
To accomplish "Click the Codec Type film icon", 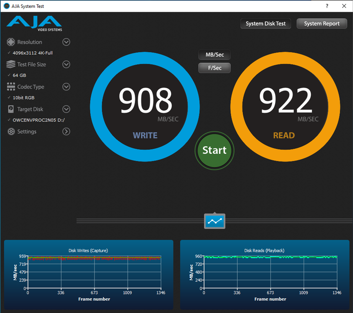I will (10, 87).
